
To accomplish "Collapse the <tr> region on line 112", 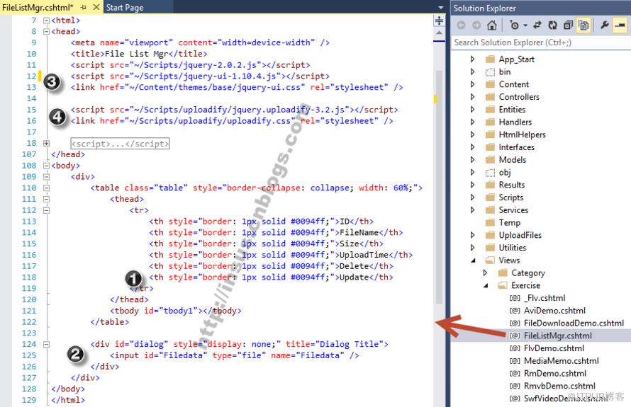I will [46, 210].
